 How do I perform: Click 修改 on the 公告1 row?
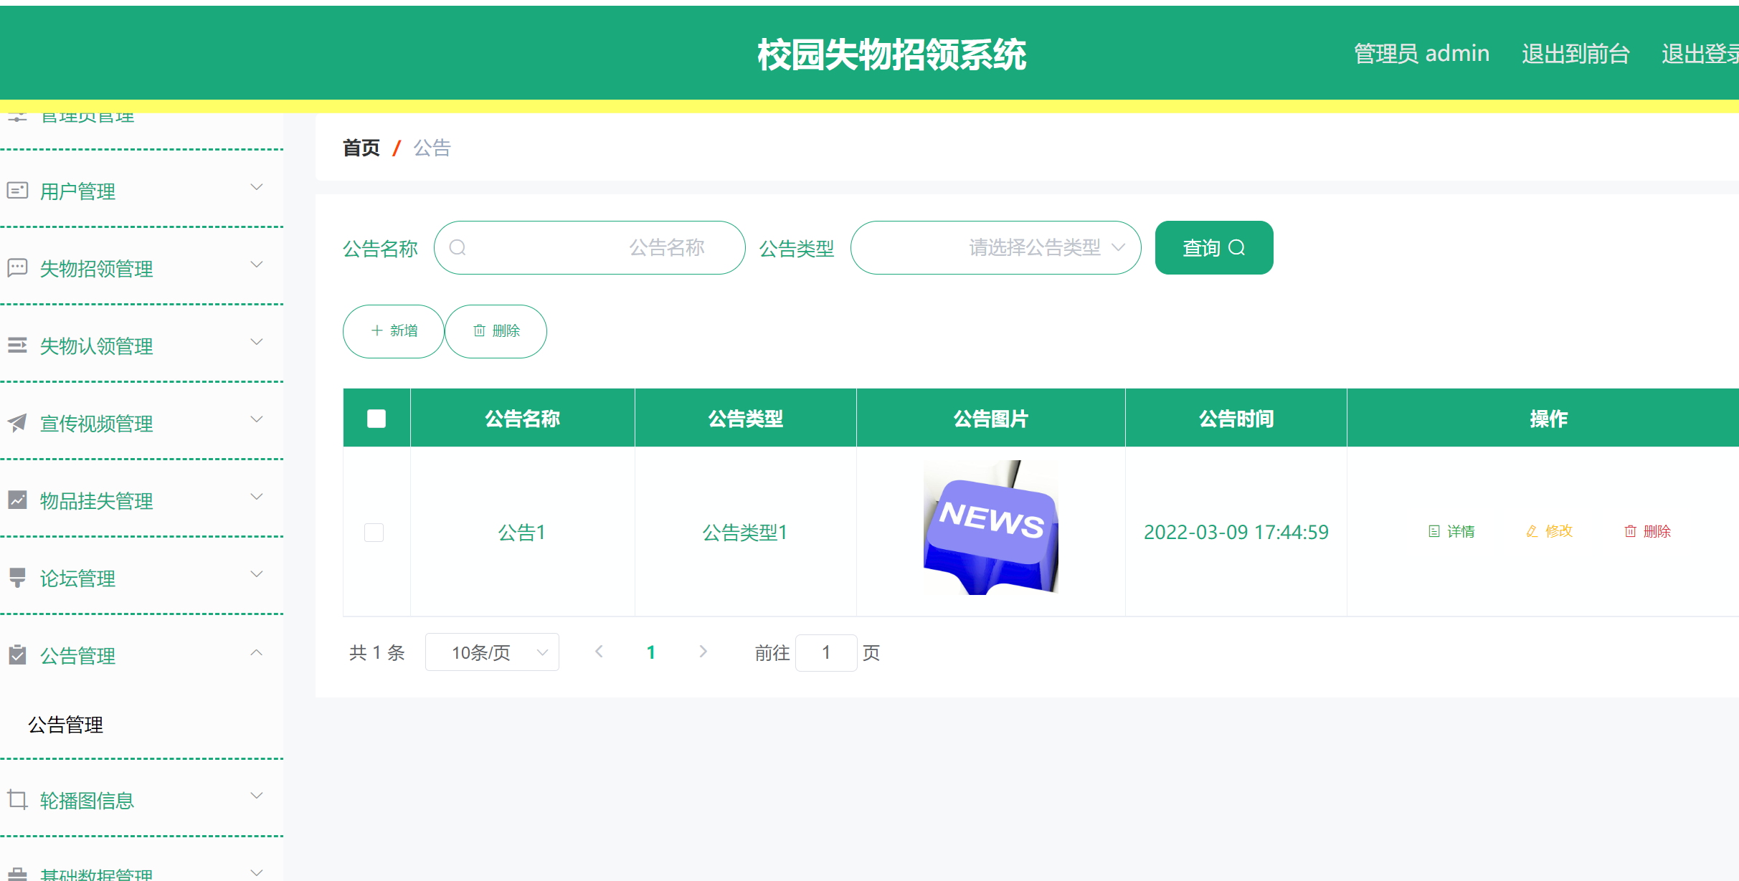click(x=1548, y=531)
